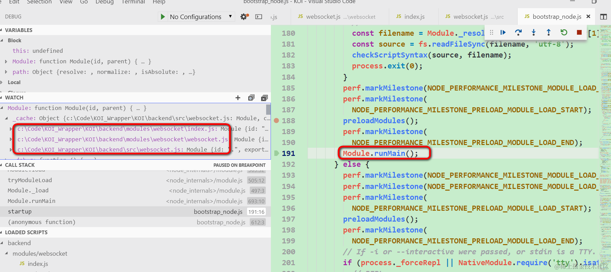Expand modules\websocket\index.js cache entry

[x=11, y=129]
